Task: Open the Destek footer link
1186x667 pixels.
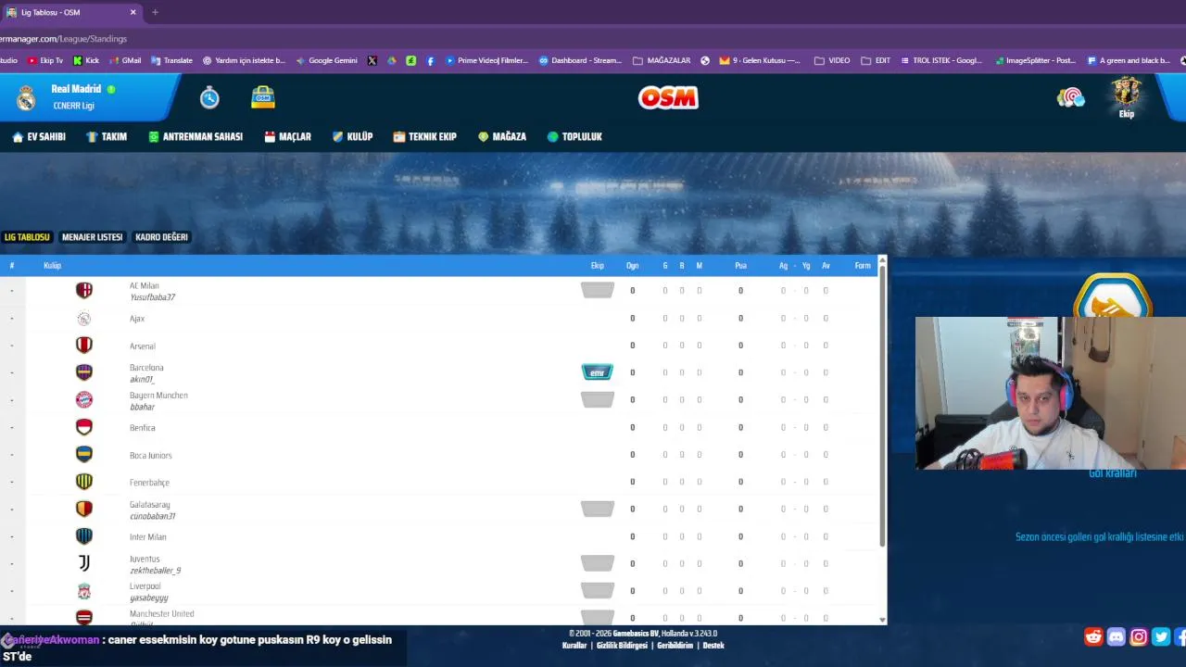Action: (713, 646)
